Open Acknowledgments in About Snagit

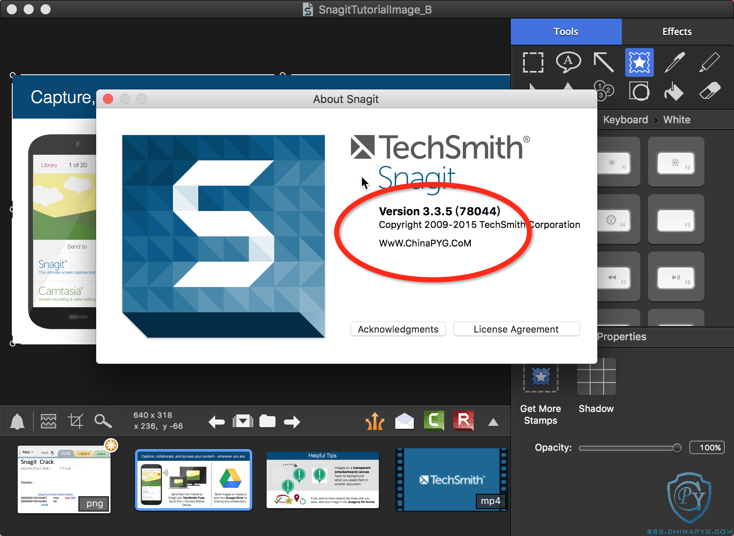[398, 329]
